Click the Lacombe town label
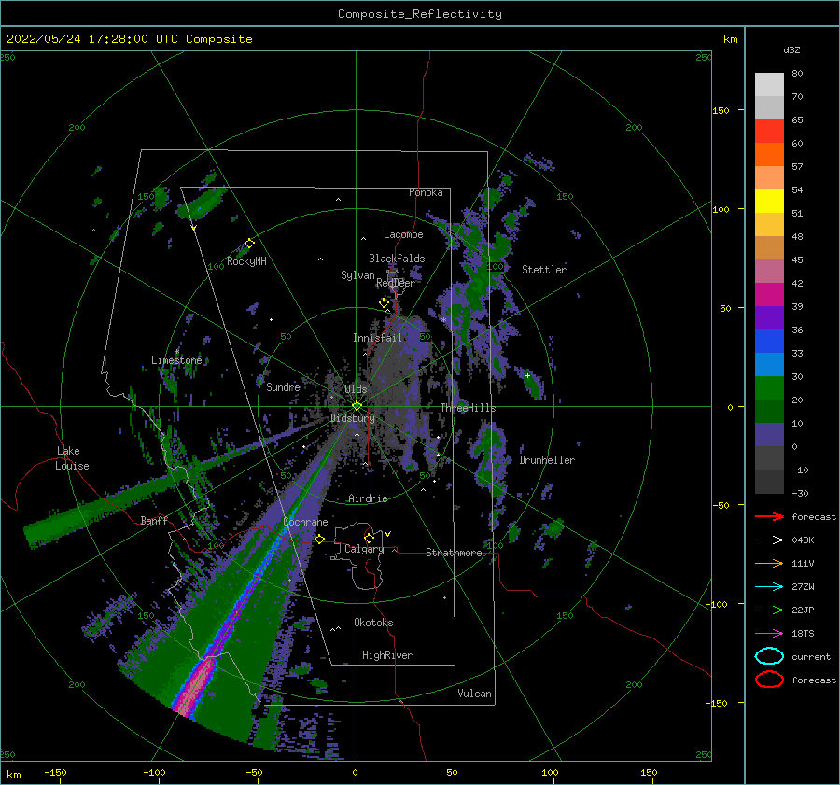Image resolution: width=840 pixels, height=785 pixels. (403, 234)
